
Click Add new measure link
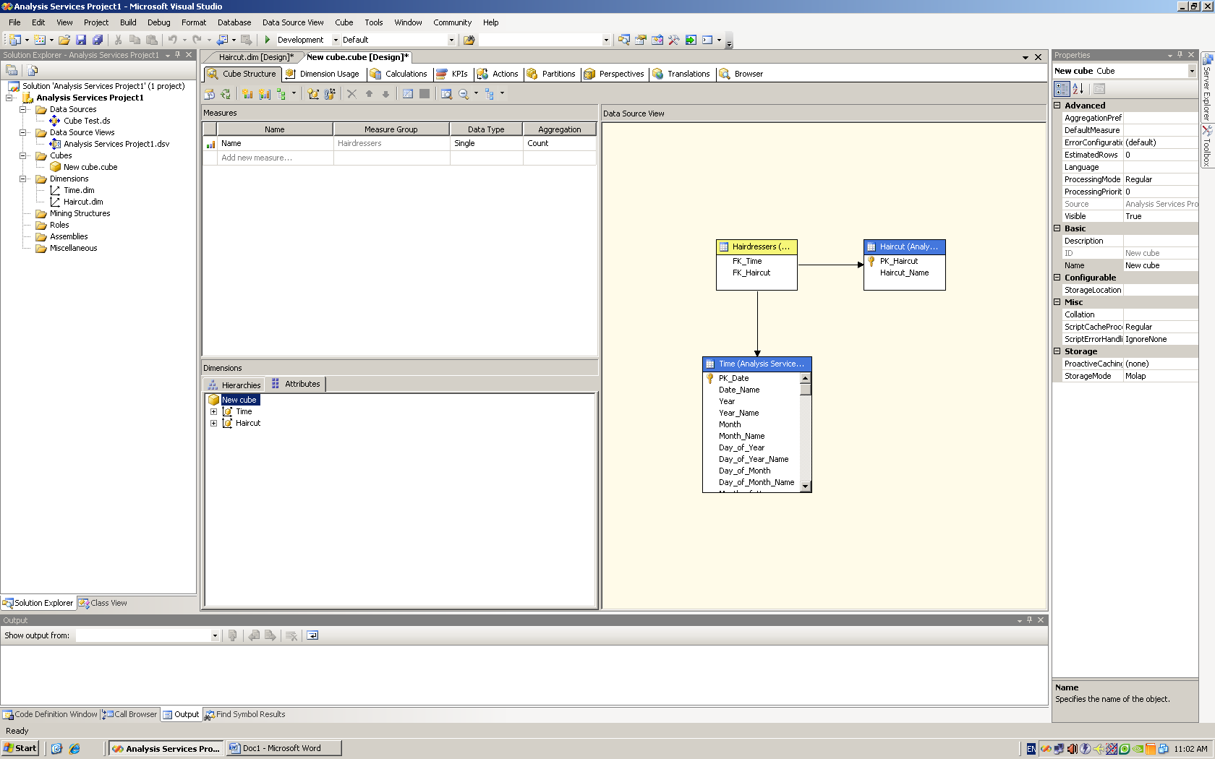tap(257, 158)
